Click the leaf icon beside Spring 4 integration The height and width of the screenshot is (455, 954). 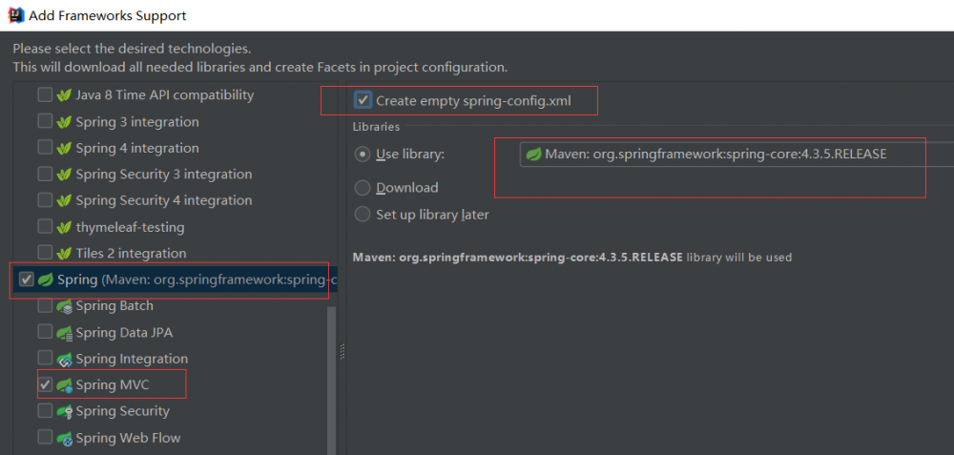(x=64, y=148)
